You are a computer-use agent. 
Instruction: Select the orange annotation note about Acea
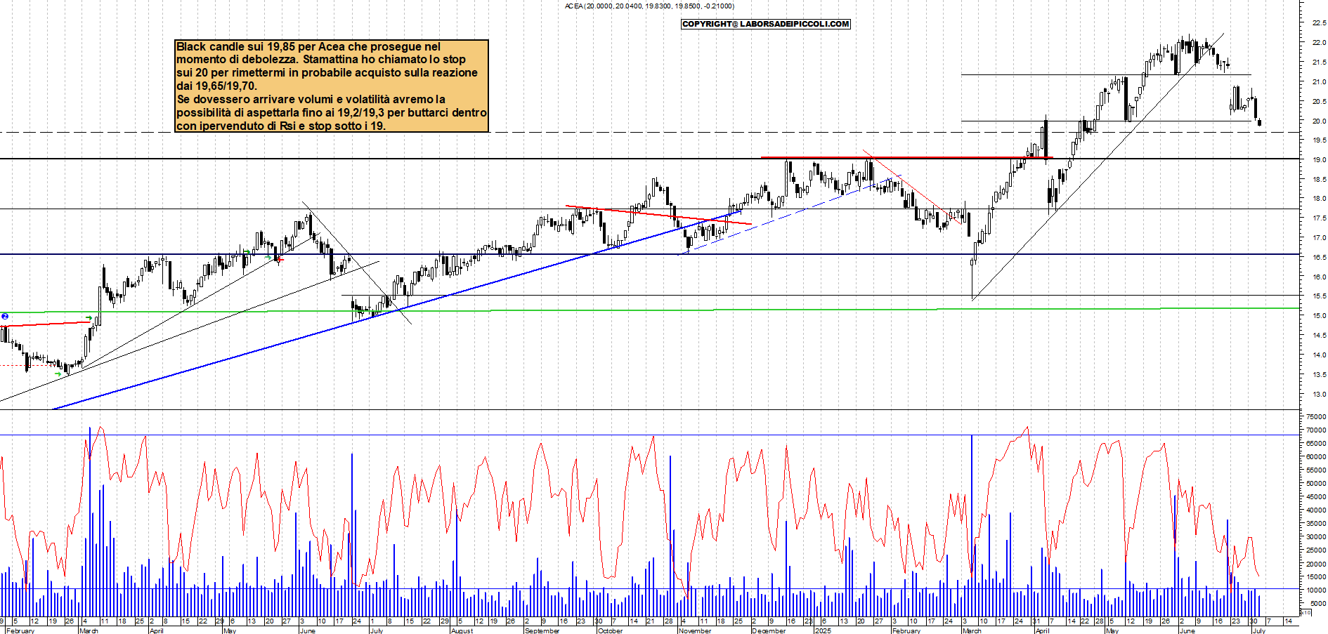coord(332,86)
